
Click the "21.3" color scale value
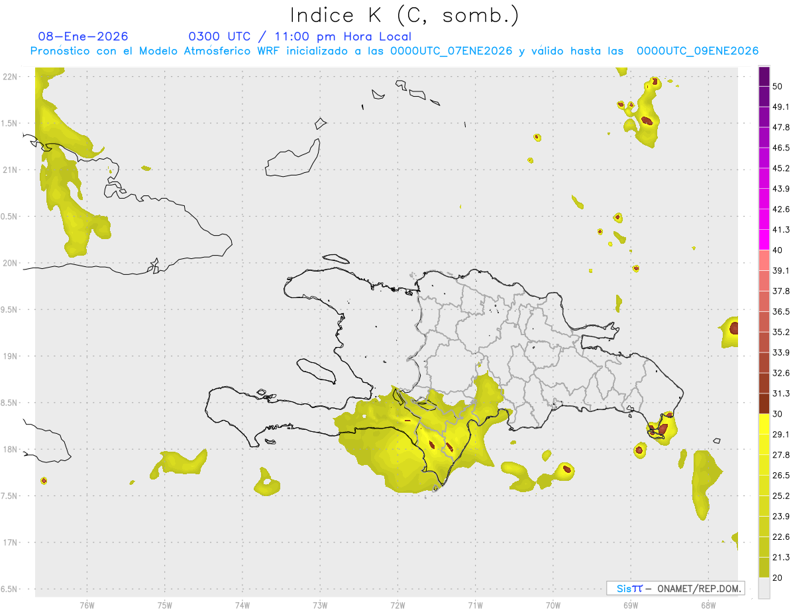[781, 557]
